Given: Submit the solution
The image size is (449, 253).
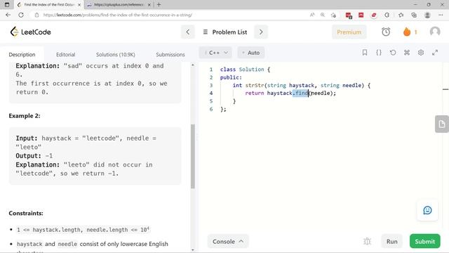Looking at the screenshot, I should [424, 242].
